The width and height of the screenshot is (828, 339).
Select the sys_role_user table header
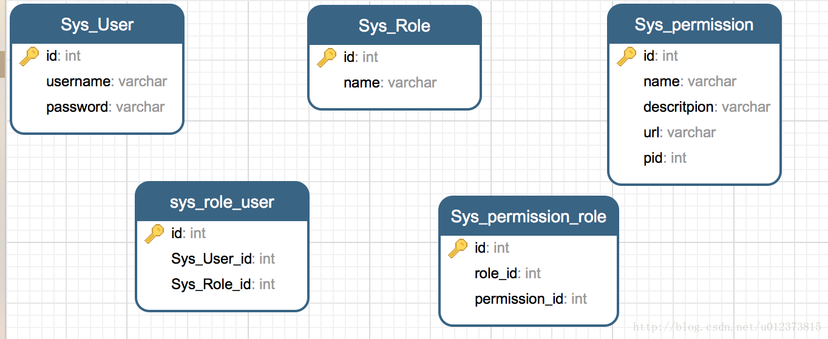point(222,202)
